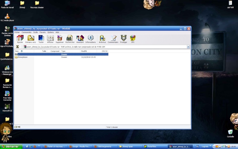
Task: Open Nouveau dossier desktop folder
Action: (x=37, y=4)
